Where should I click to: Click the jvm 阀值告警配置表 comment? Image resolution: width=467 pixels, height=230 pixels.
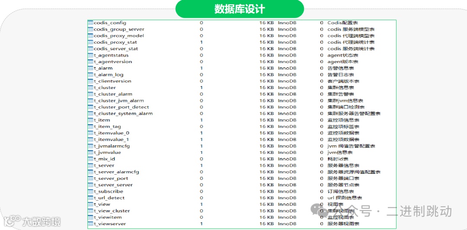[x=351, y=146]
